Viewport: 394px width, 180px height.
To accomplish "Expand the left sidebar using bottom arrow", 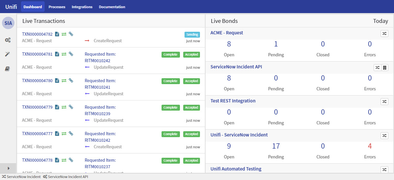I will click(x=8, y=168).
